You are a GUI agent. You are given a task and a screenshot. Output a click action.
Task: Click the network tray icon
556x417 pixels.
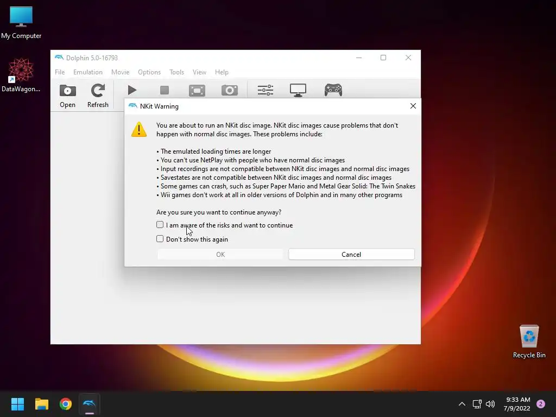[477, 404]
